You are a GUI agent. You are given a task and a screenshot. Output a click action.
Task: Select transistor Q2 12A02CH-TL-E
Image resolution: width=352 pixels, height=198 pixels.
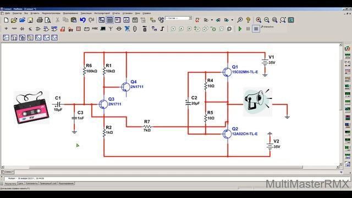pyautogui.click(x=227, y=134)
